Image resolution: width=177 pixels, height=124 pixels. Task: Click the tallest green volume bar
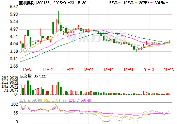tap(28, 88)
